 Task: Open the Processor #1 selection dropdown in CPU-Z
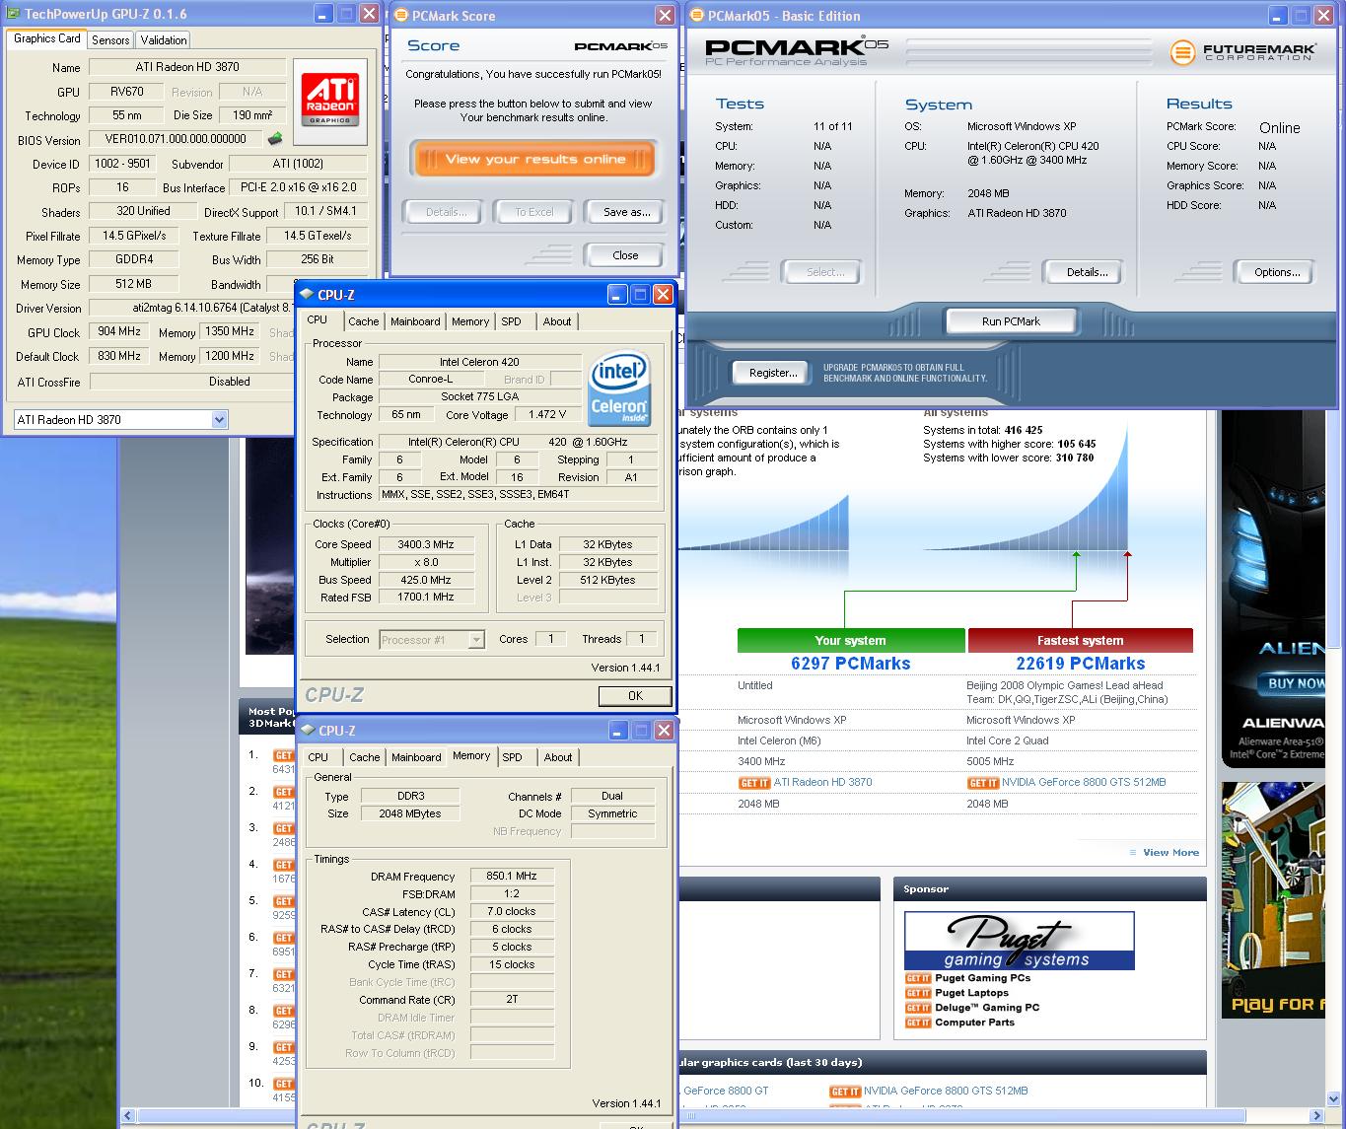click(x=476, y=640)
